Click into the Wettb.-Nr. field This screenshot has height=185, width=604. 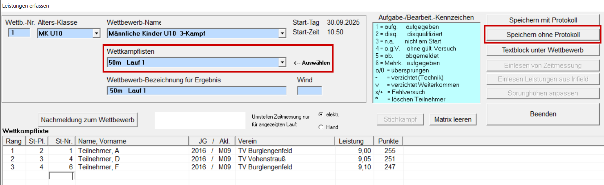[19, 33]
